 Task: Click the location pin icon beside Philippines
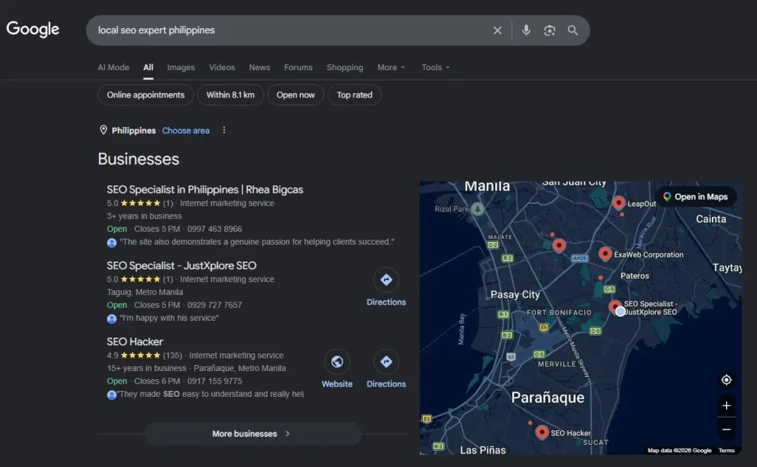(103, 130)
